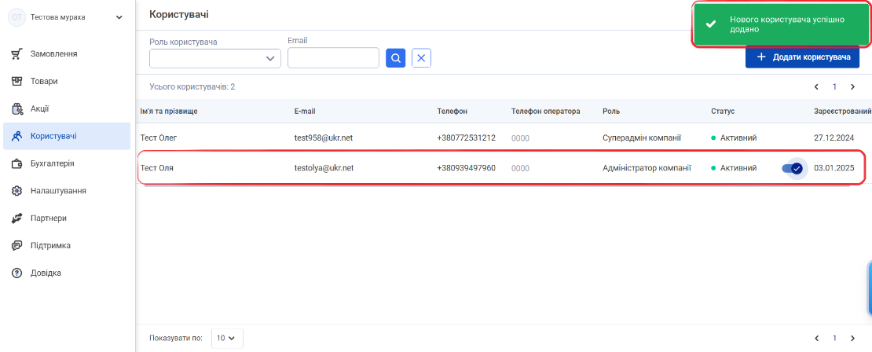
Task: Click the Налаштування gear icon
Action: tap(16, 191)
